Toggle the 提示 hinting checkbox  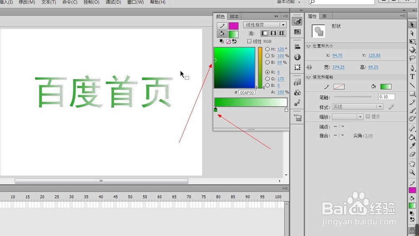pyautogui.click(x=368, y=116)
